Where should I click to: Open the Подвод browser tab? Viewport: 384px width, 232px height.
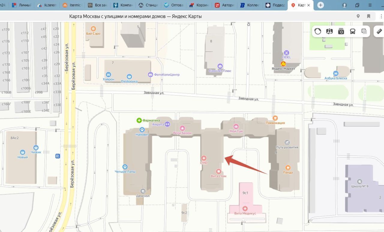[x=275, y=5]
